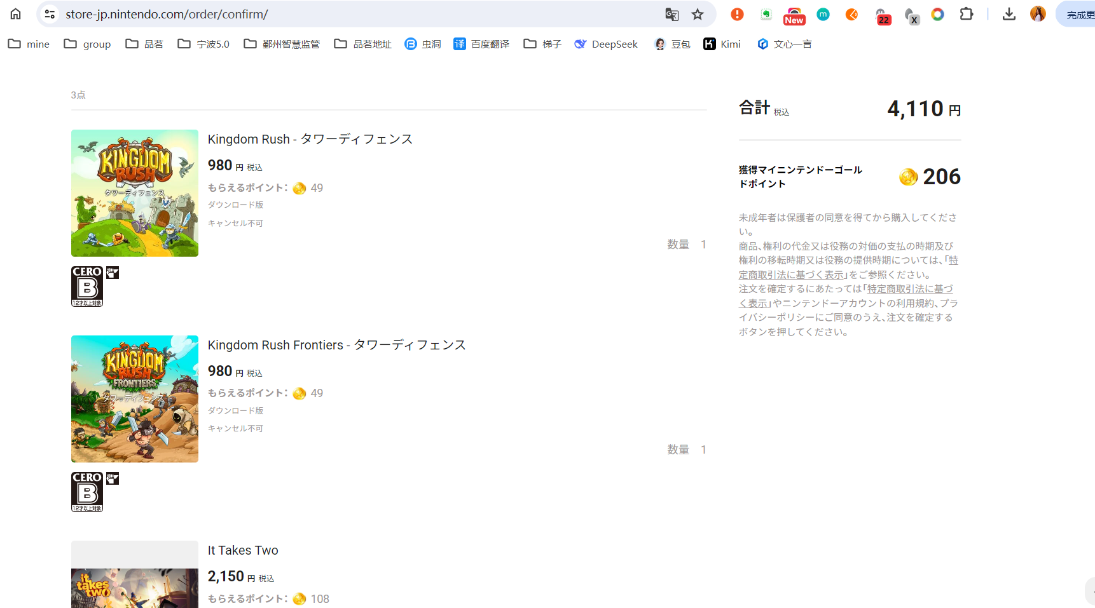Click gold point coin in It Takes Two row
Viewport: 1095px width, 608px height.
tap(300, 599)
